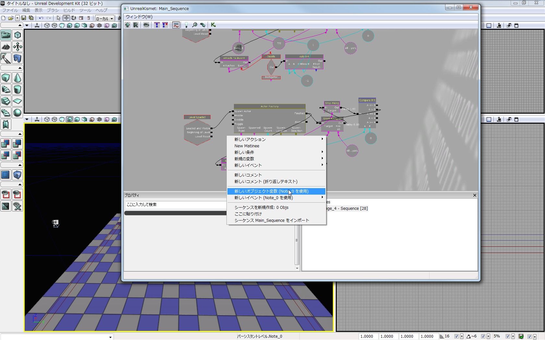The width and height of the screenshot is (545, 340).
Task: Click the property search input field
Action: [x=175, y=205]
